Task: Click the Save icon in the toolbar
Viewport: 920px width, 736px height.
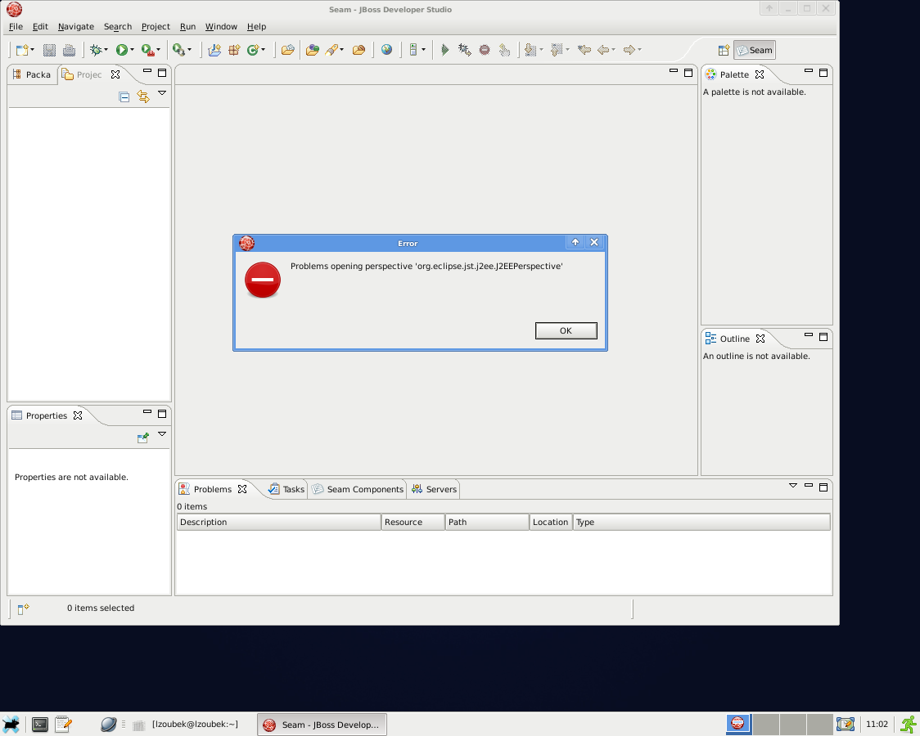Action: click(49, 51)
